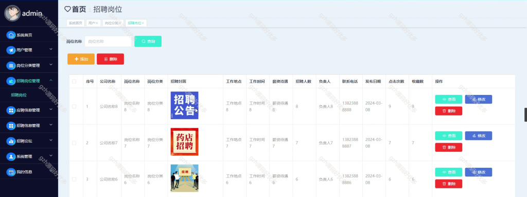Switch to the 岗位分类 tab
The width and height of the screenshot is (527, 197).
(x=113, y=23)
